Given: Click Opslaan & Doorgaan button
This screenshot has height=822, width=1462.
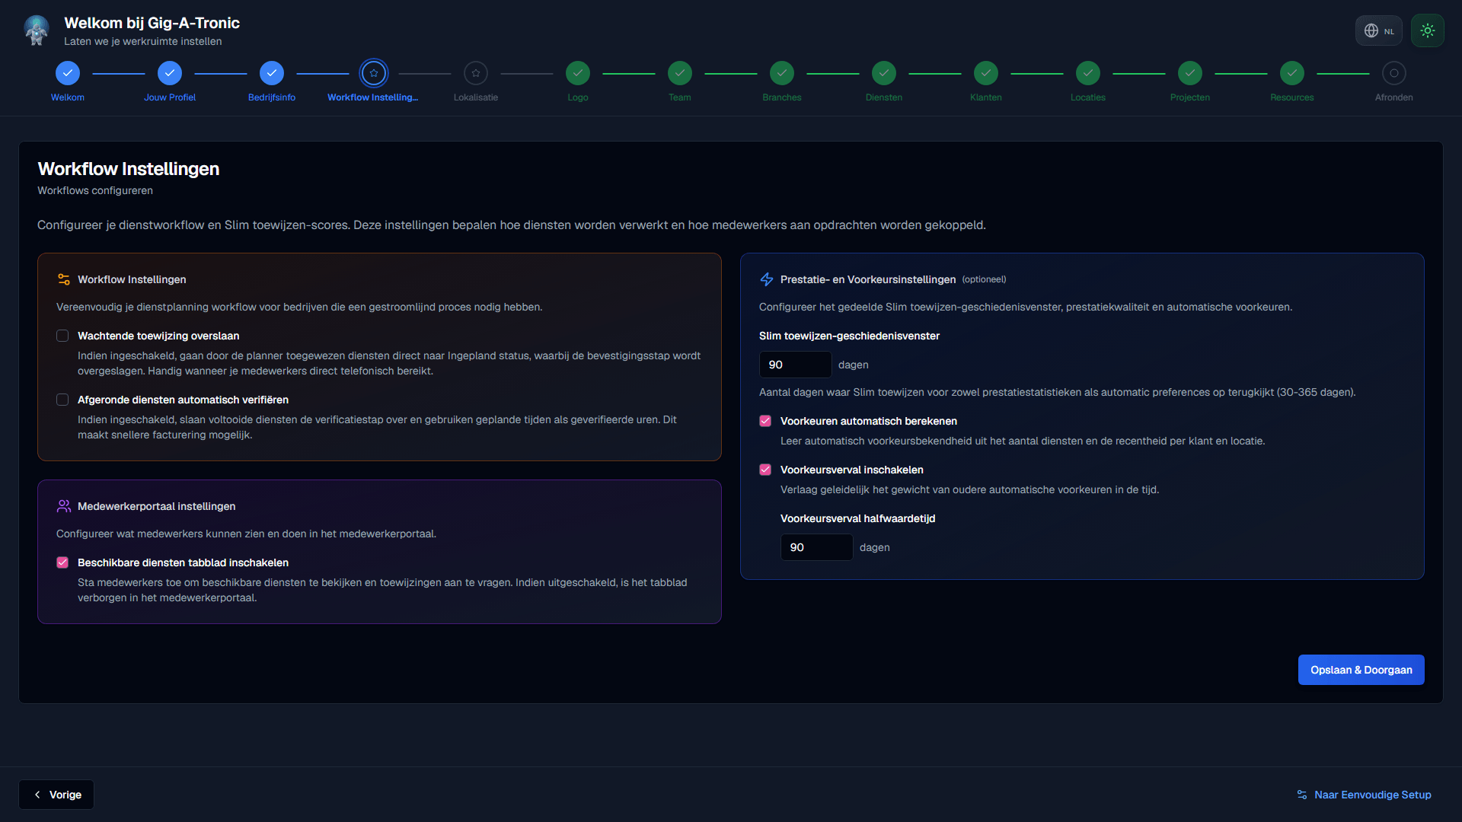Looking at the screenshot, I should tap(1361, 670).
